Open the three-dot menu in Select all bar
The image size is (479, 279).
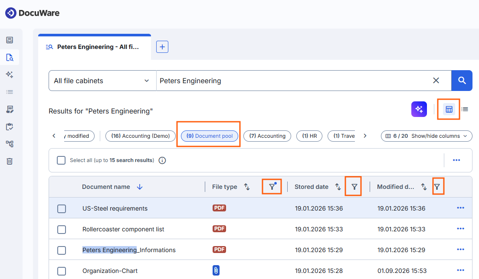[456, 160]
